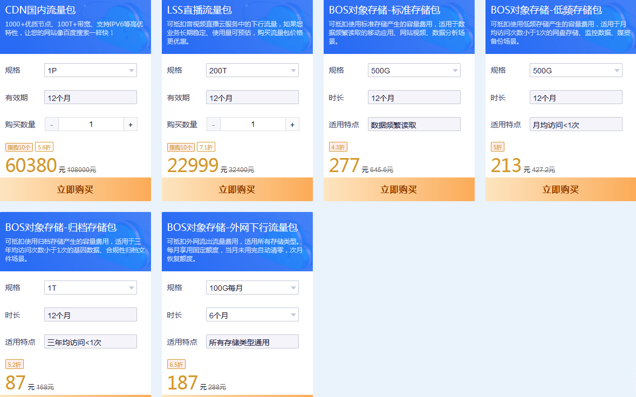This screenshot has height=397, width=636.
Task: Click the CDN 有效期 field 12个月
Action: (x=91, y=97)
